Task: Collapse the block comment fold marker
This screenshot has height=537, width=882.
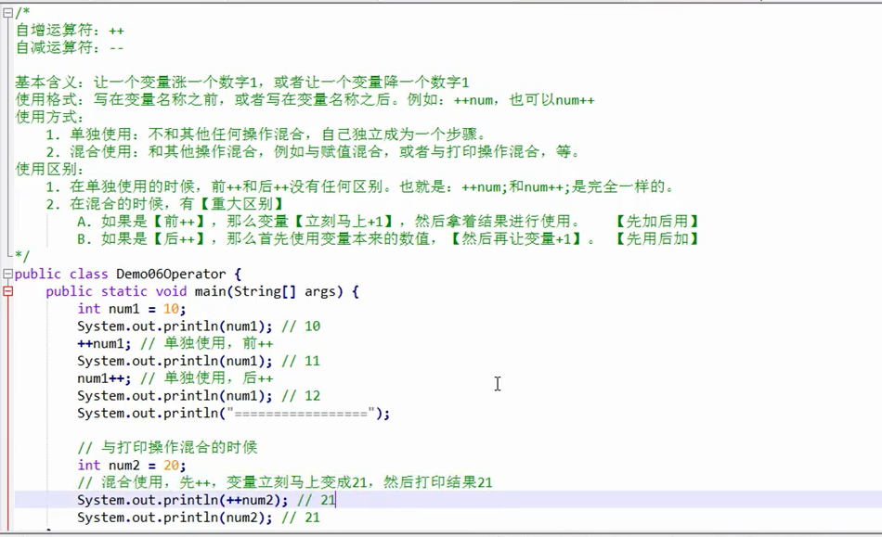Action: [7, 13]
